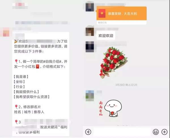The width and height of the screenshot is (170, 138).
Task: Open the plus attachments menu
Action: (164, 132)
